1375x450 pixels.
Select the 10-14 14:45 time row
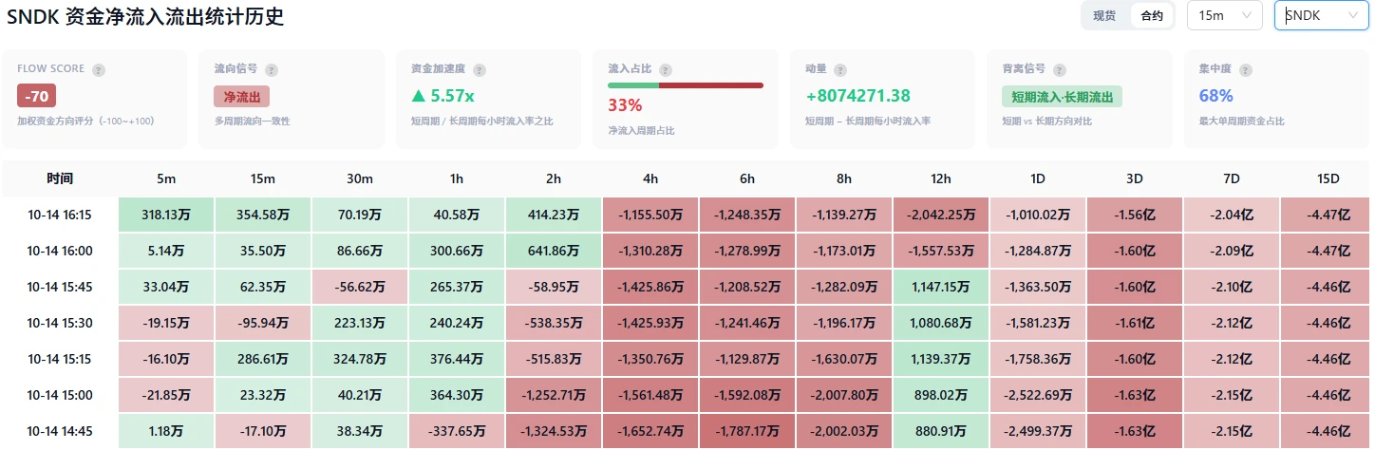point(60,431)
